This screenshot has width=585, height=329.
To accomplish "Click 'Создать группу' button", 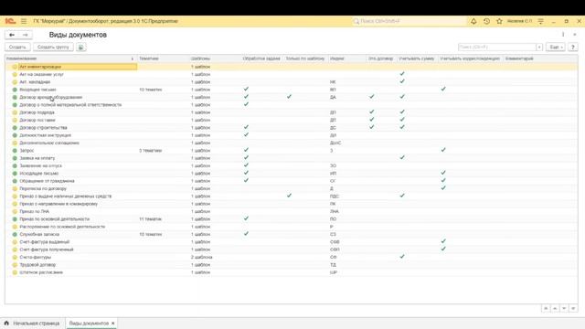I will coord(53,47).
